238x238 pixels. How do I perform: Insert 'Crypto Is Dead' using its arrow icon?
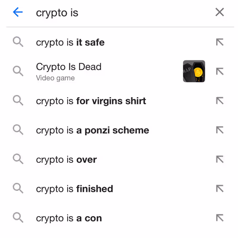tap(220, 71)
